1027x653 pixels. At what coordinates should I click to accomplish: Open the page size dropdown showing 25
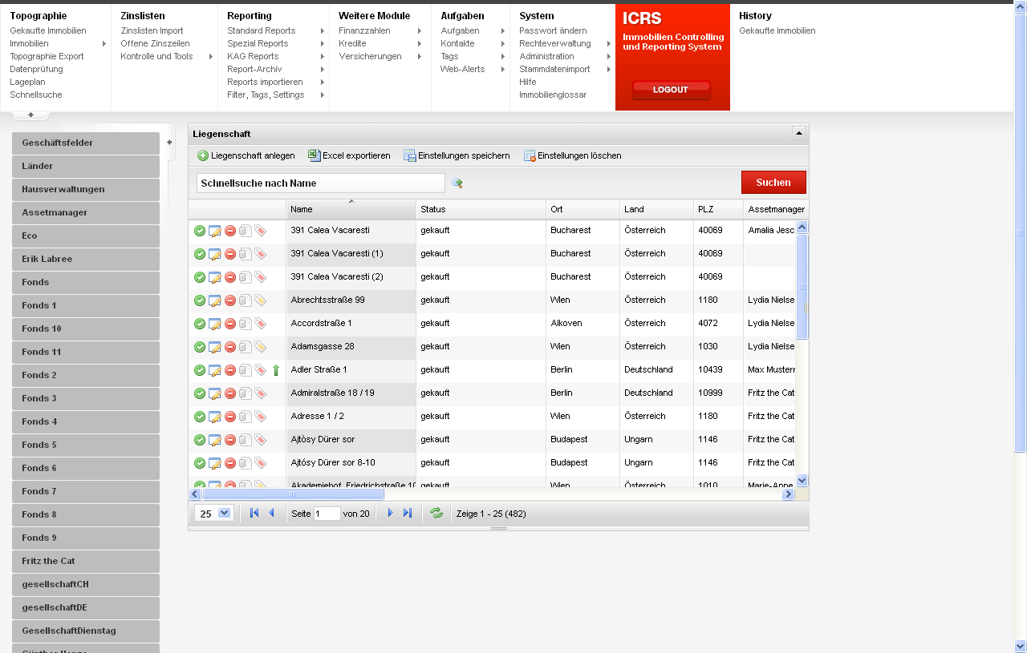(x=224, y=513)
